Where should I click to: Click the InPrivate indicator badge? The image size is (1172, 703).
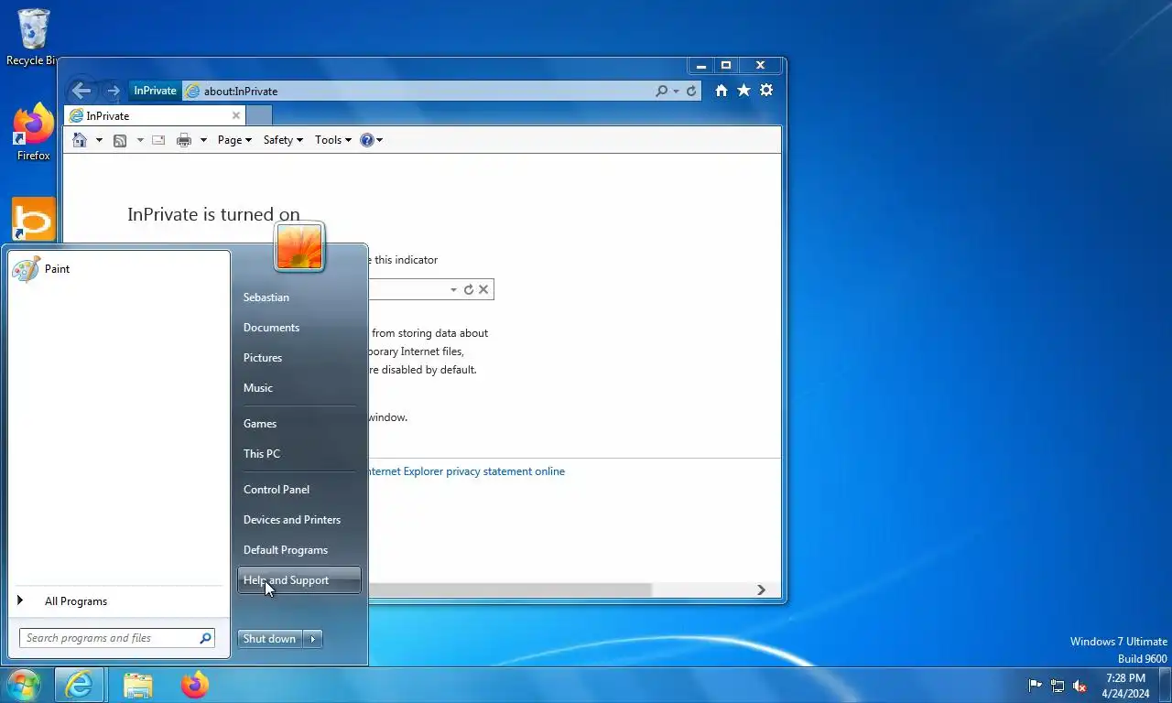pyautogui.click(x=155, y=91)
